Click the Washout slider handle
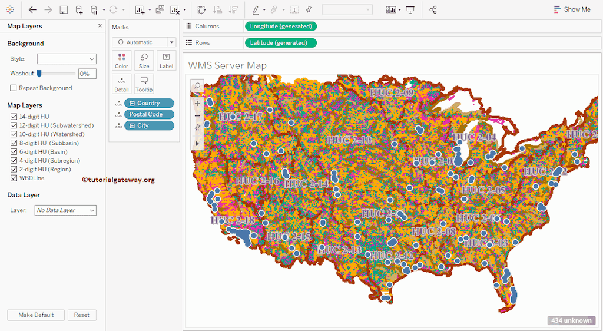603x331 pixels. click(x=39, y=74)
